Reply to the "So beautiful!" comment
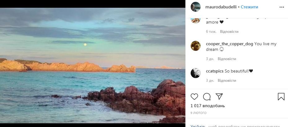This screenshot has width=288, height=127. tap(227, 81)
